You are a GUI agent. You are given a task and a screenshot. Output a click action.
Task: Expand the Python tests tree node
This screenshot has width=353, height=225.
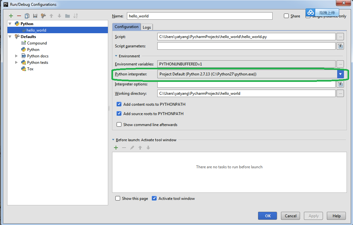pos(16,63)
